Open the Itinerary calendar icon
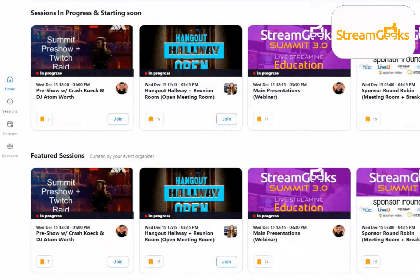Image resolution: width=420 pixels, height=280 pixels. [10, 124]
